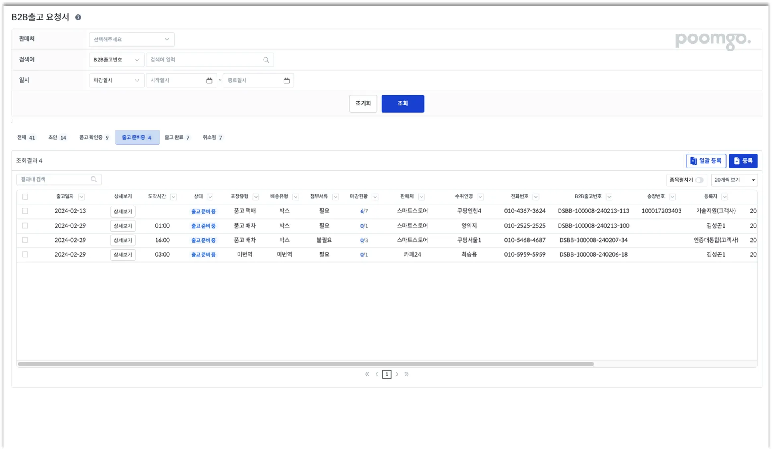The image size is (772, 451).
Task: Open the end date calendar icon
Action: coord(286,81)
